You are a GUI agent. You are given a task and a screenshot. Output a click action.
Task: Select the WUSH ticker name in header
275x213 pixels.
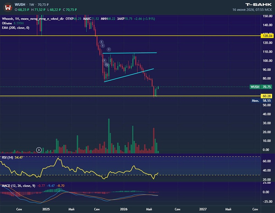pyautogui.click(x=20, y=5)
